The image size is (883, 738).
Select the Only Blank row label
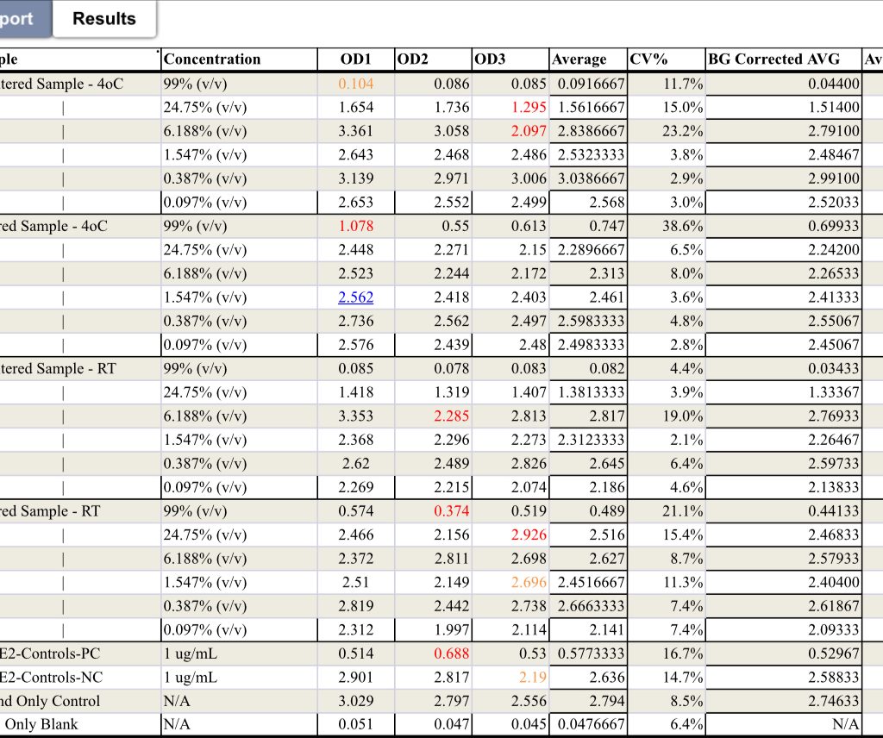click(41, 724)
